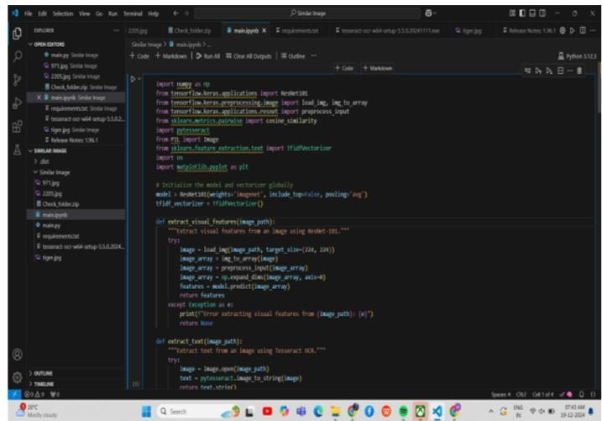Open the Accounts icon in the activity bar
The width and height of the screenshot is (602, 421).
pyautogui.click(x=18, y=354)
